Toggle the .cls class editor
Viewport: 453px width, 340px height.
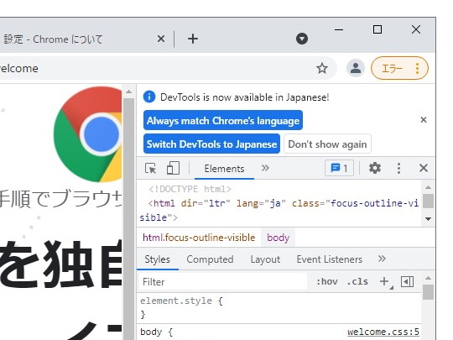pyautogui.click(x=357, y=281)
